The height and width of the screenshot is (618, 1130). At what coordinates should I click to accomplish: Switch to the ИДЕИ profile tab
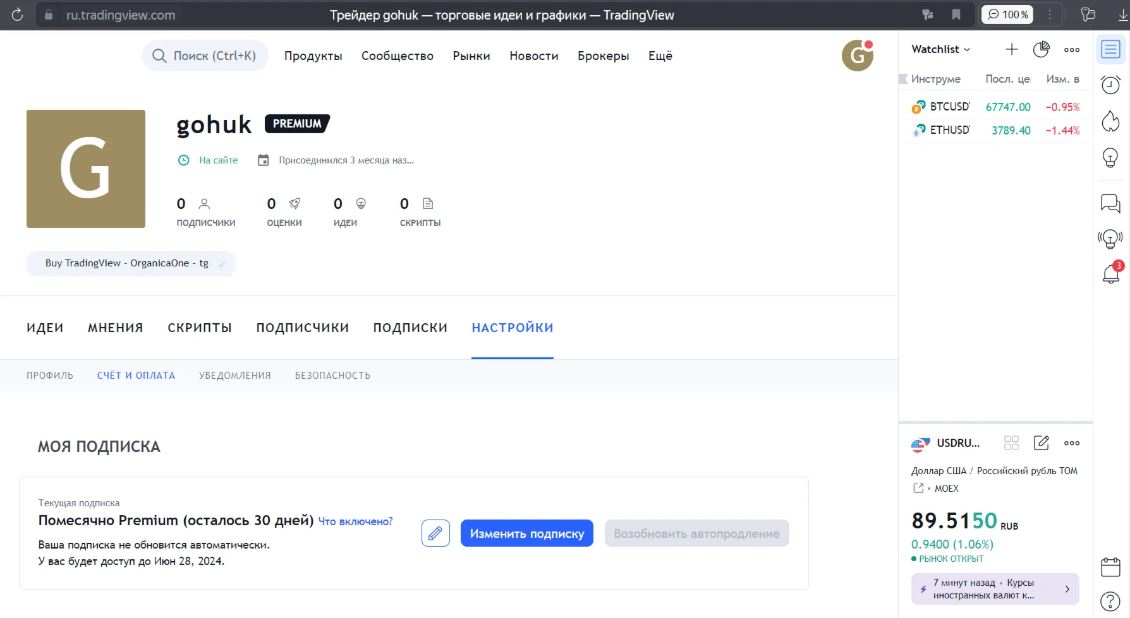pos(45,328)
